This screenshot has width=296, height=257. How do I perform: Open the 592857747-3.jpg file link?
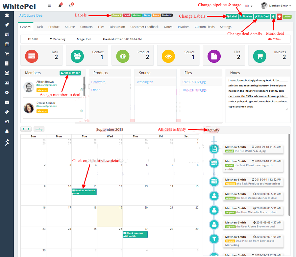coord(194,82)
